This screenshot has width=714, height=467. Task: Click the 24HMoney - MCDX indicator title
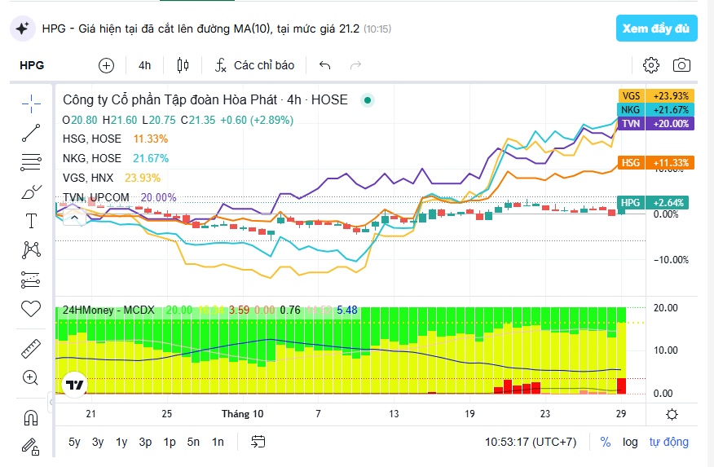[x=108, y=310]
